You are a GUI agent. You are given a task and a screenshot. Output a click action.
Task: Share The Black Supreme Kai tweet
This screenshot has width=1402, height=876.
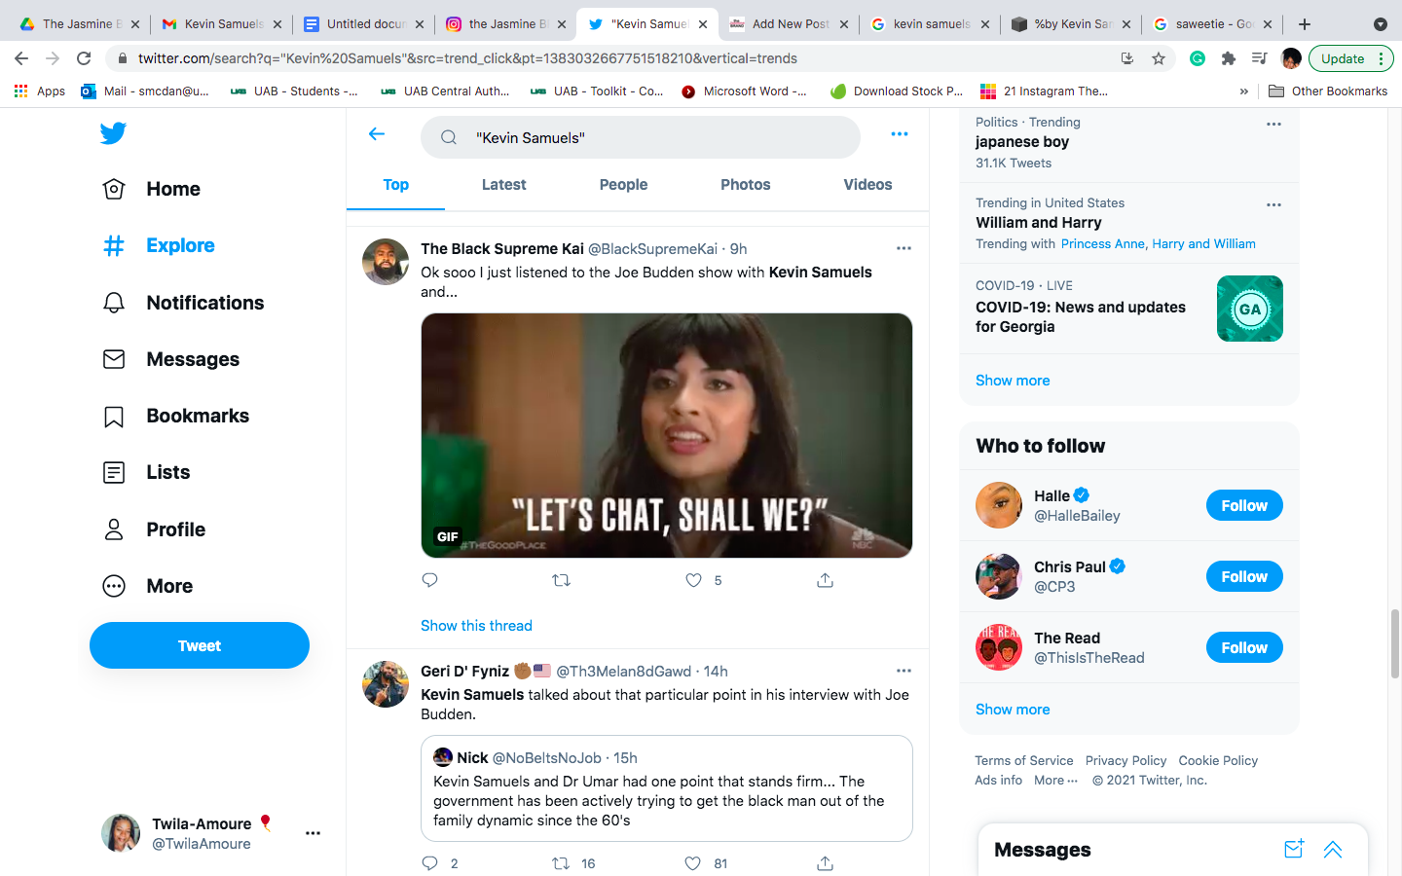[825, 580]
